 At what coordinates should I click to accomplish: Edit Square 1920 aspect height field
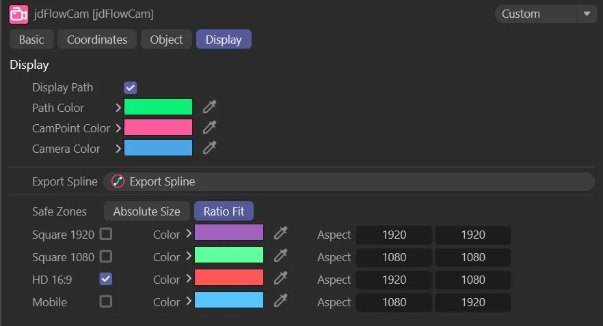[x=473, y=235]
